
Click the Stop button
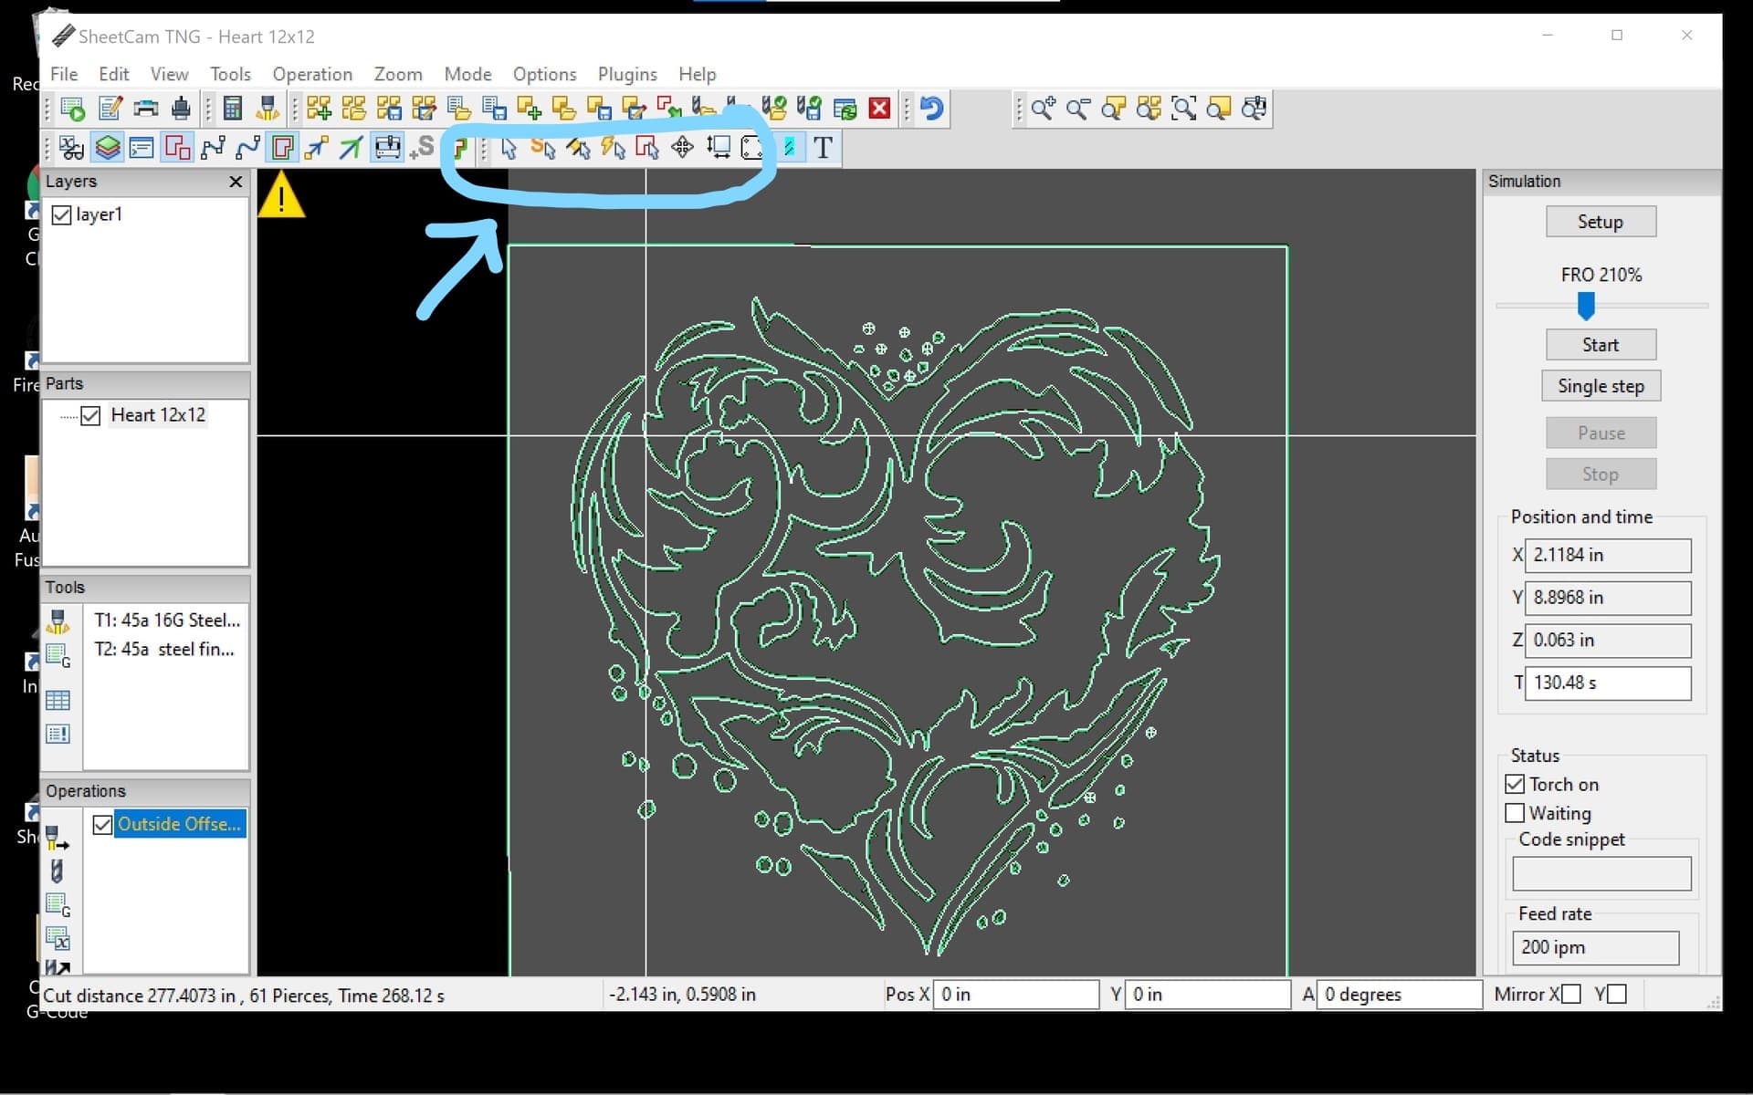(x=1601, y=474)
